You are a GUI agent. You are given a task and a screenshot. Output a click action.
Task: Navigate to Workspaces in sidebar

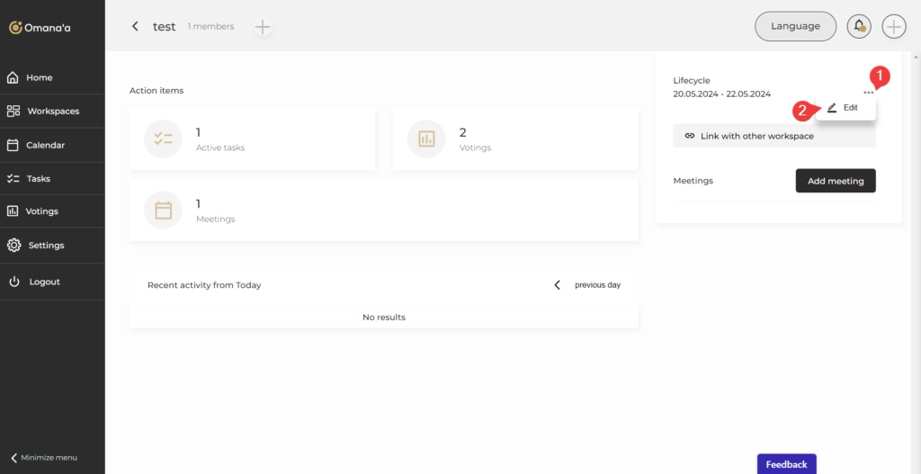coord(52,112)
